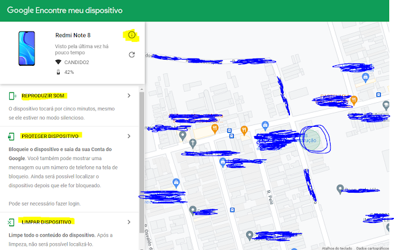Select the gray place pin beside the label ending in Vila
Viewport: 394px width, 250px height.
tap(340, 189)
